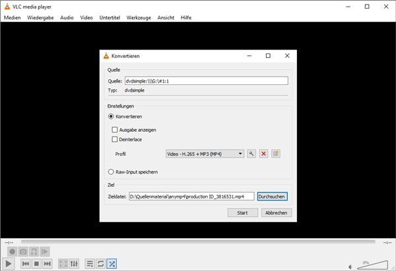This screenshot has height=271, width=396.
Task: Select the Konvertieren radio button
Action: coord(111,117)
